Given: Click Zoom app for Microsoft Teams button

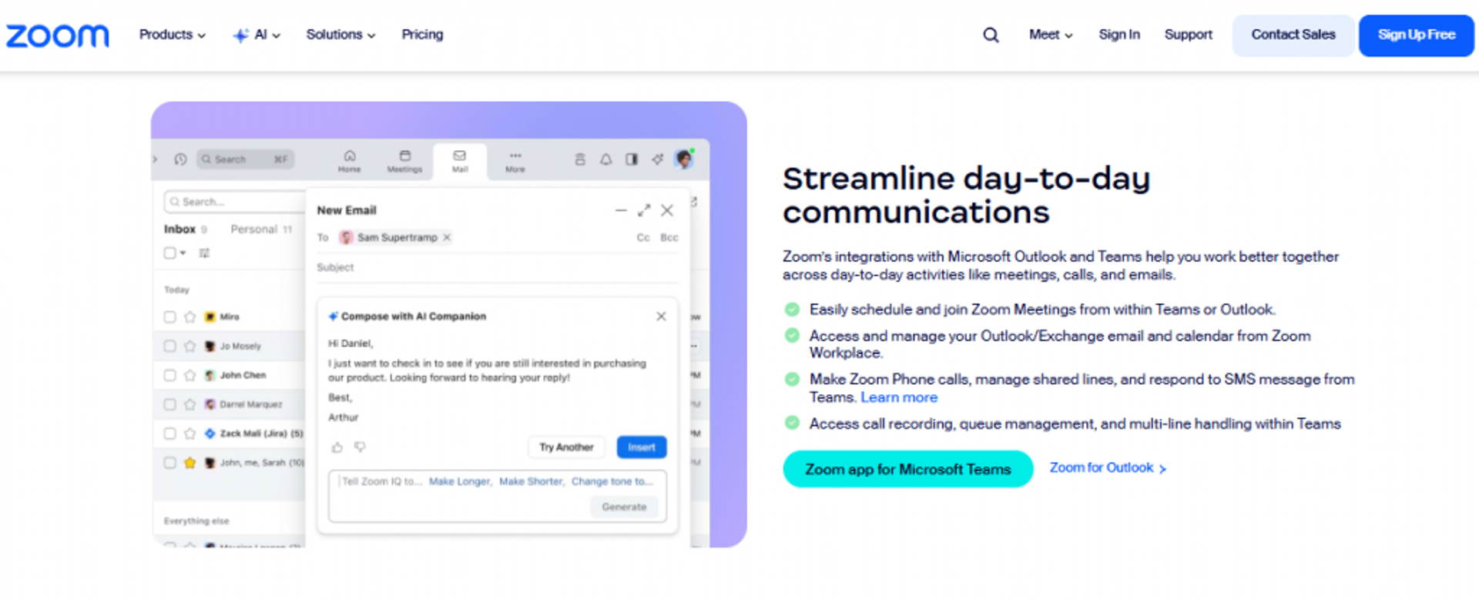Looking at the screenshot, I should 908,469.
